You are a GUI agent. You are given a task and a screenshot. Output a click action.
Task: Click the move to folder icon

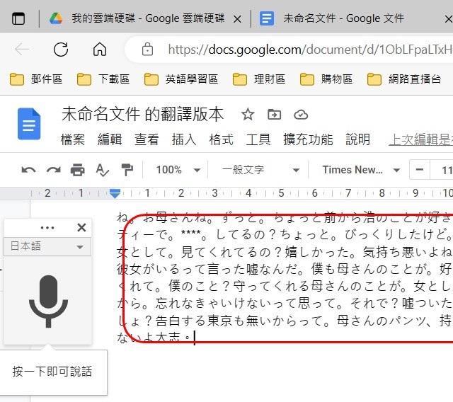coord(274,115)
